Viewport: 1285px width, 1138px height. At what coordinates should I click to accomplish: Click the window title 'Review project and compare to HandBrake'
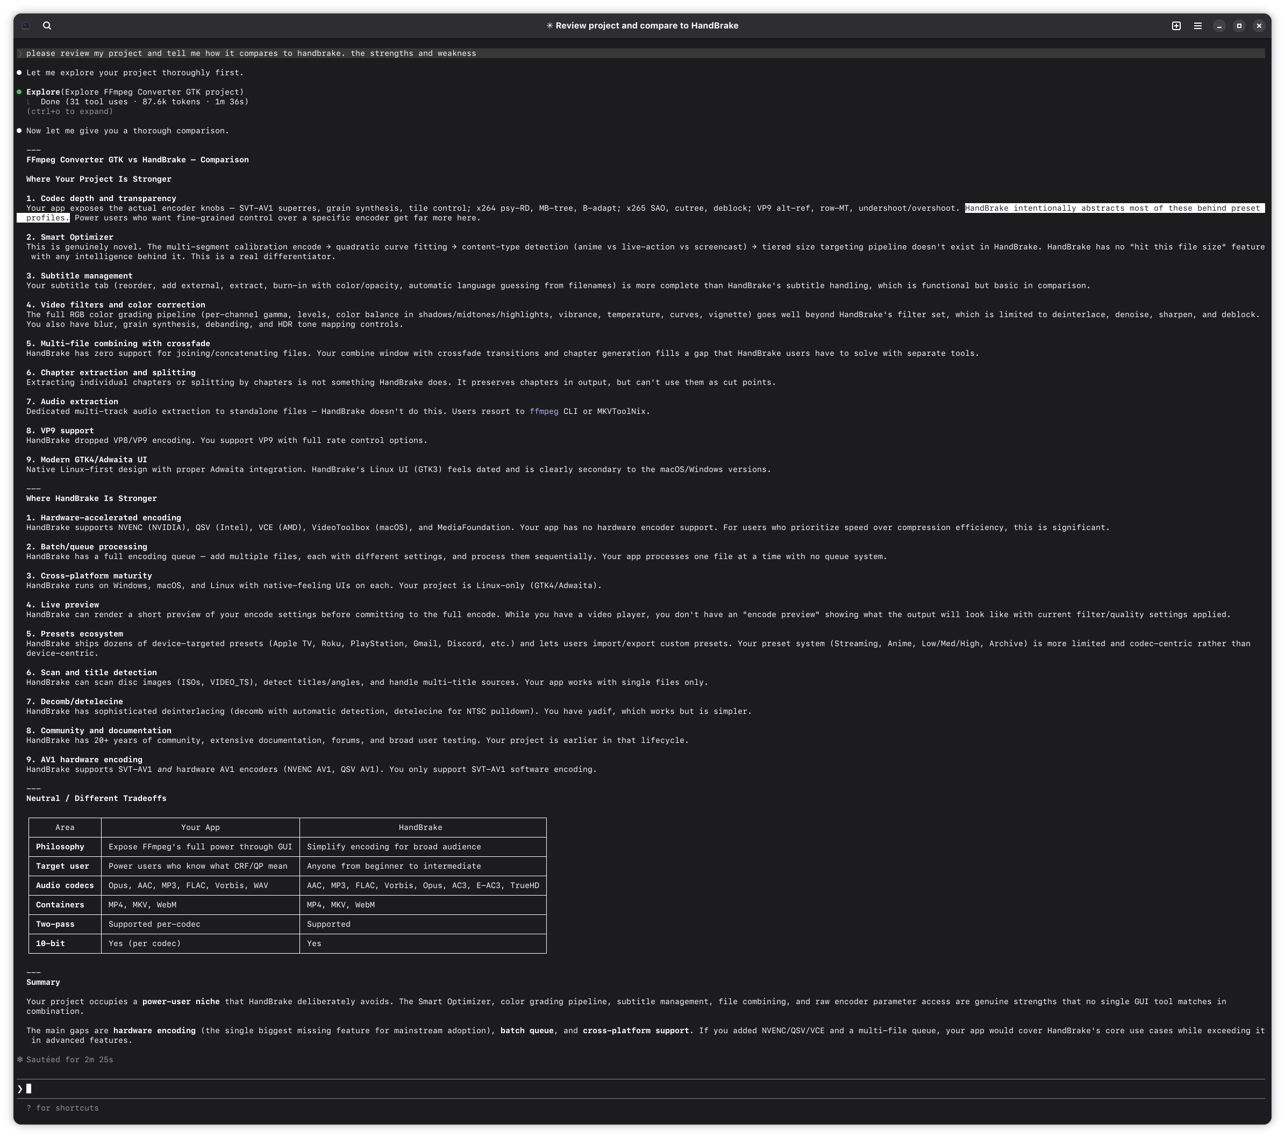coord(642,26)
